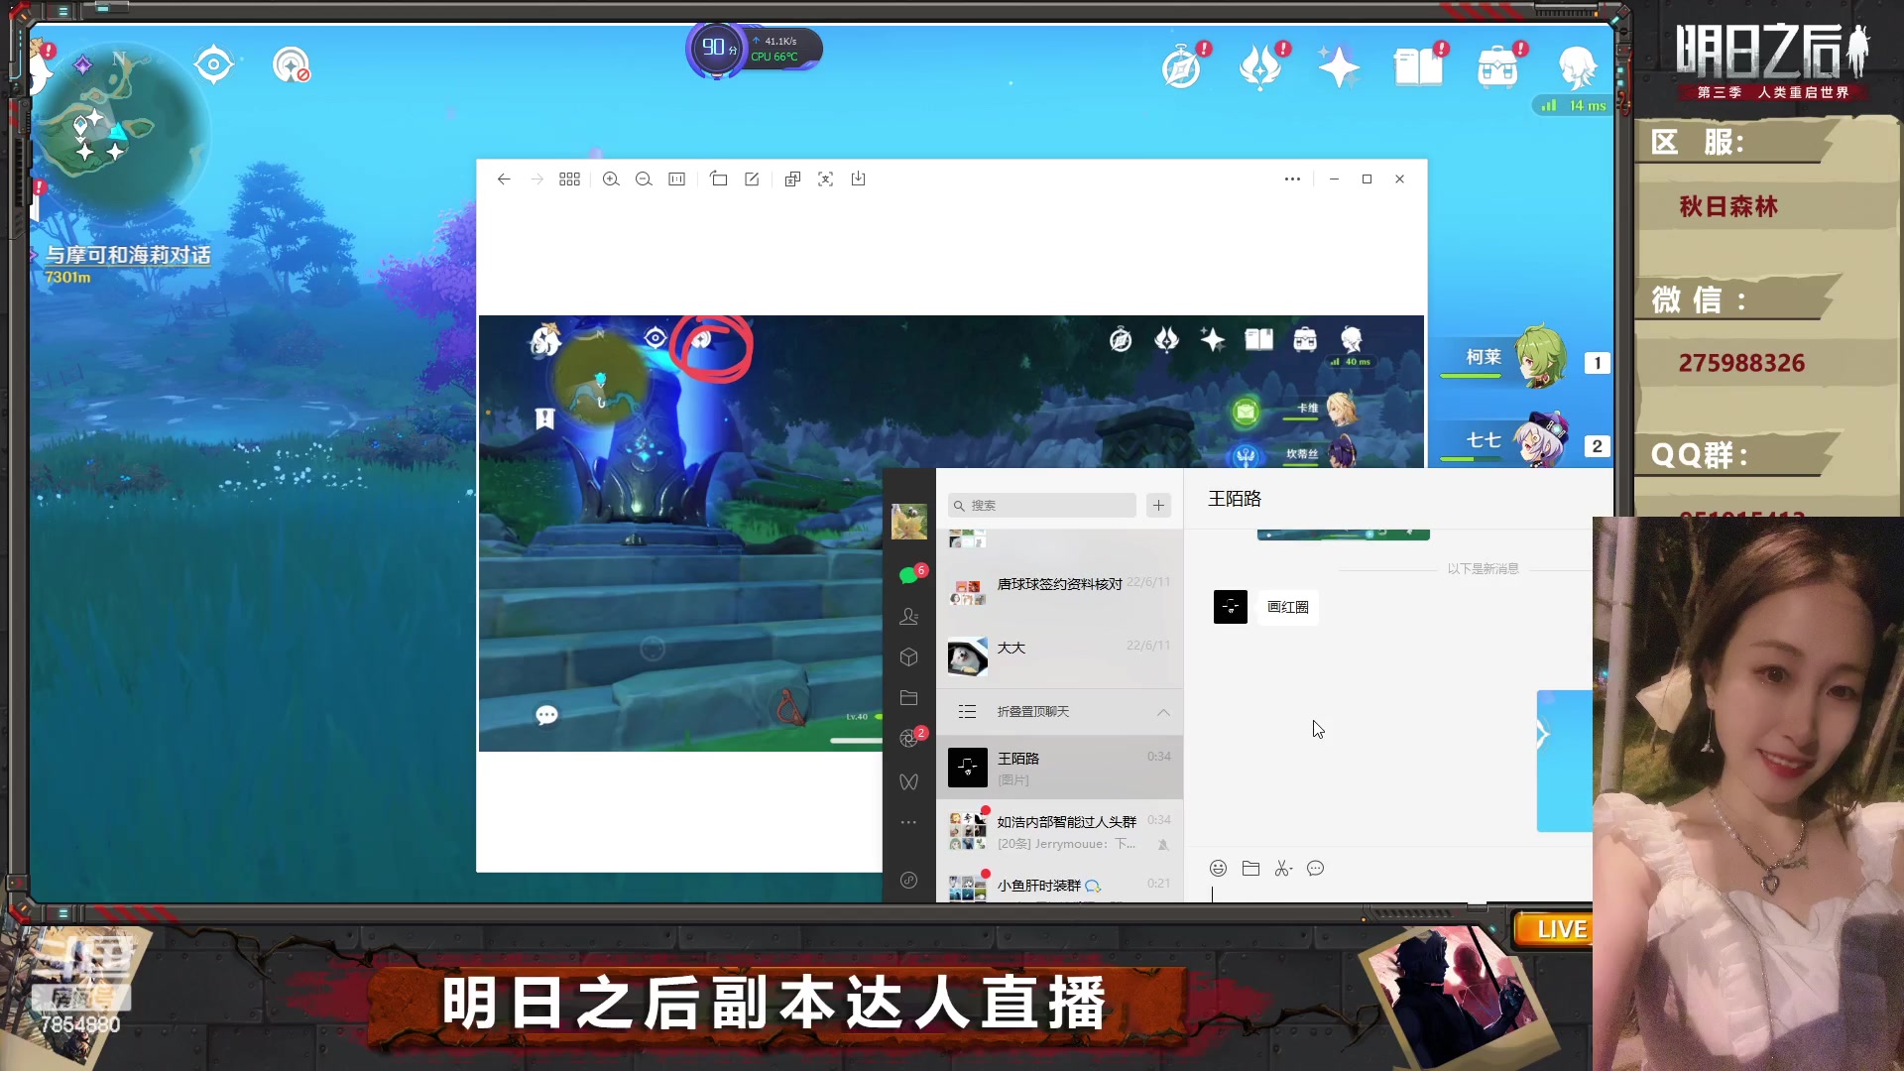The height and width of the screenshot is (1071, 1904).
Task: Go back in the image viewer
Action: [504, 178]
